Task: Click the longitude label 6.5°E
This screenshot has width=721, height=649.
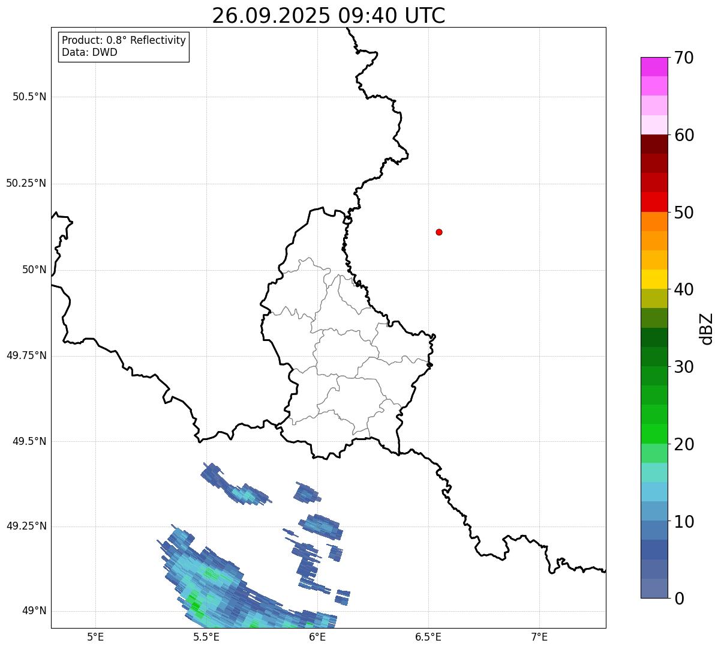Action: (x=428, y=637)
